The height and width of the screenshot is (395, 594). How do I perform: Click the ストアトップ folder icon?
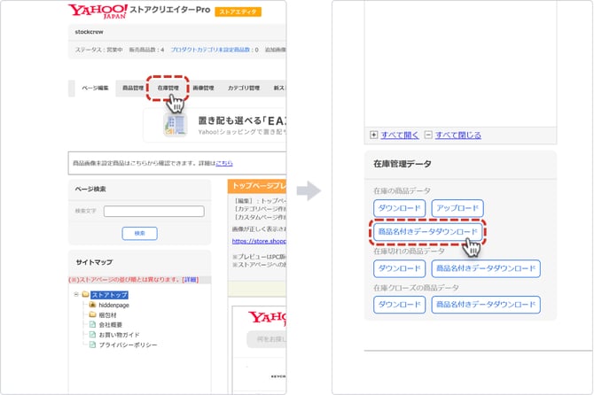coord(85,294)
